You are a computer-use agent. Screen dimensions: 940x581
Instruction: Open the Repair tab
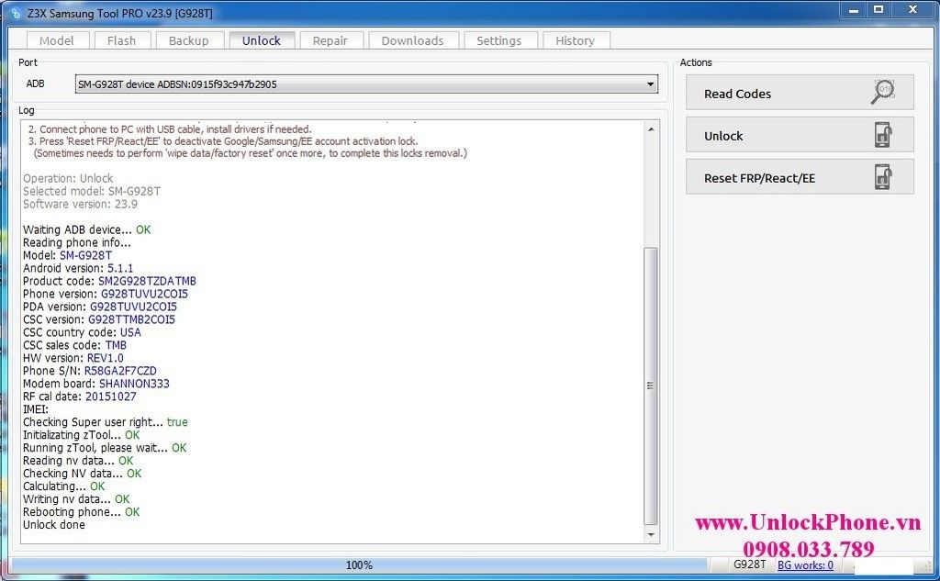pos(330,40)
